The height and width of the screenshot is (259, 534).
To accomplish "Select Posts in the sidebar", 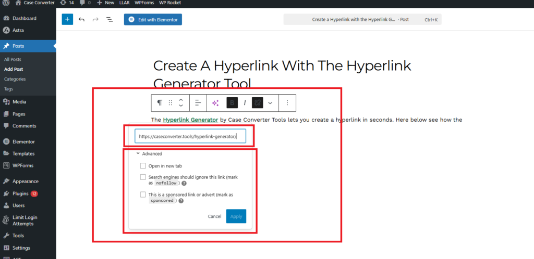I will pyautogui.click(x=28, y=46).
